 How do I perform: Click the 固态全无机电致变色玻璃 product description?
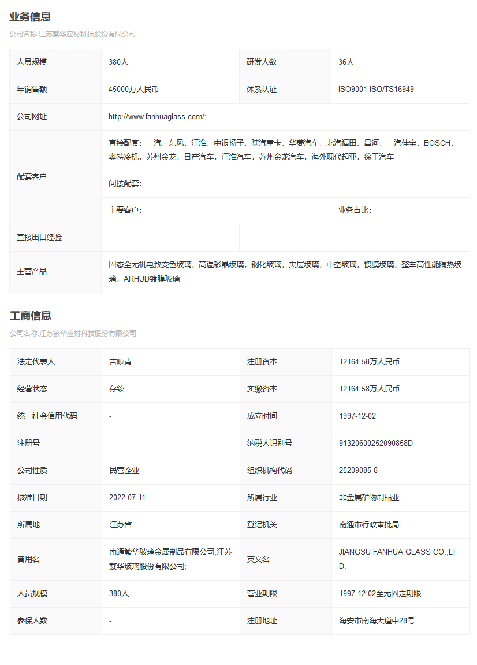tap(285, 272)
